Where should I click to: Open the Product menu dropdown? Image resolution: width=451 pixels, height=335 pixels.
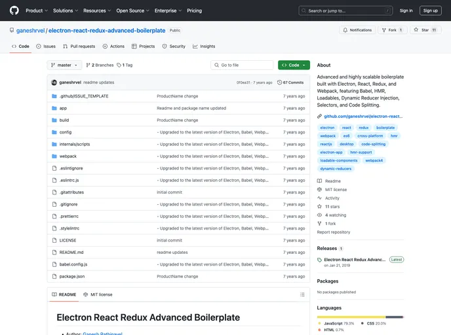[37, 10]
